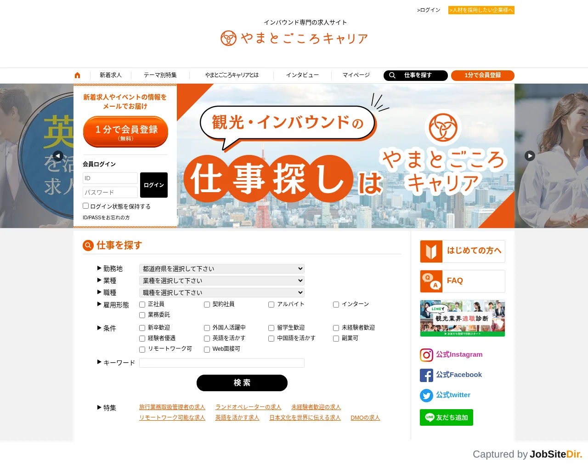The height and width of the screenshot is (468, 588).
Task: Click the ID/PASSをお忘れの方 link
Action: pyautogui.click(x=106, y=218)
